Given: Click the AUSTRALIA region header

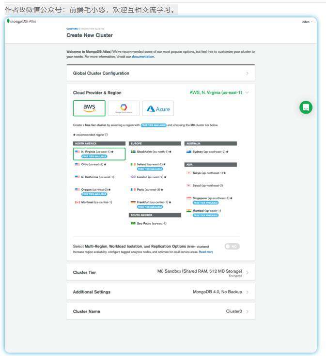Looking at the screenshot, I should point(210,143).
